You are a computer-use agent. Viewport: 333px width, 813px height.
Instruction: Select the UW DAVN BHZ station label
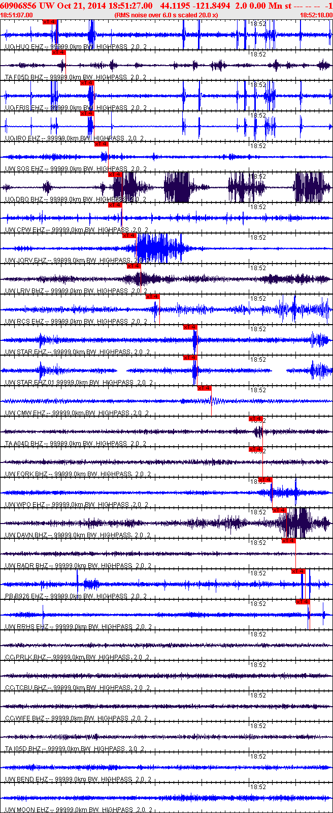tap(78, 535)
